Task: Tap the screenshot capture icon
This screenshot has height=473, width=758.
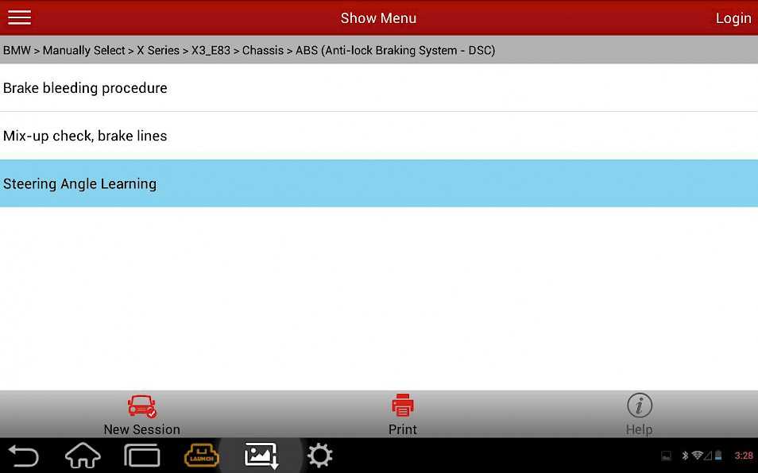Action: click(x=261, y=456)
